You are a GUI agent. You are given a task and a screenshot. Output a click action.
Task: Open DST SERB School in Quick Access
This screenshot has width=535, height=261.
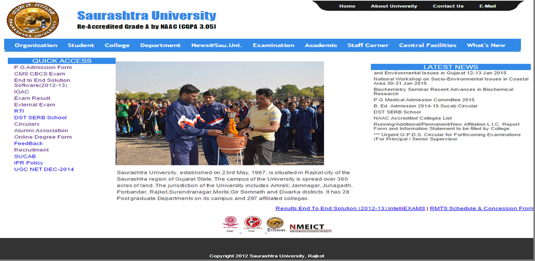point(40,117)
